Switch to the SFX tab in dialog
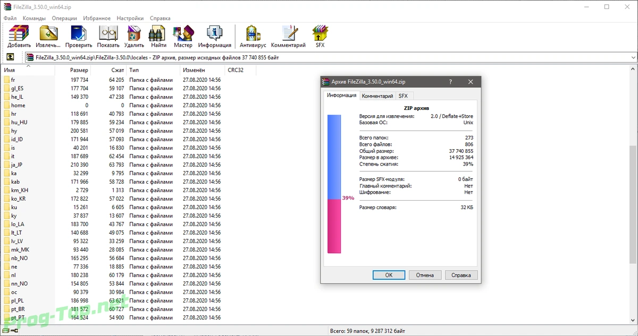This screenshot has width=638, height=336. coord(404,96)
